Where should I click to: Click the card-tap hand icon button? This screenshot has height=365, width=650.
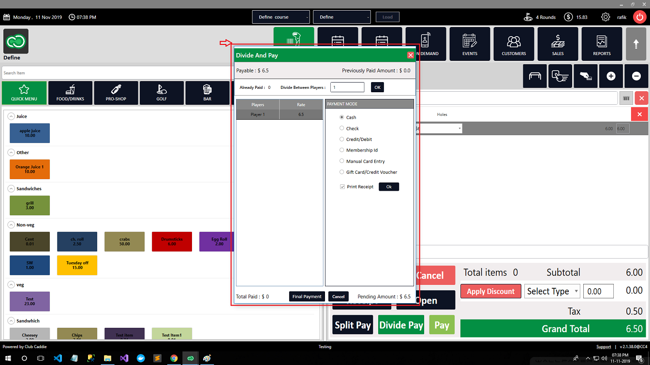tap(560, 76)
